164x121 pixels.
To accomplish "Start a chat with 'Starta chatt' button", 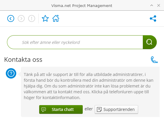I will [x=61, y=109].
